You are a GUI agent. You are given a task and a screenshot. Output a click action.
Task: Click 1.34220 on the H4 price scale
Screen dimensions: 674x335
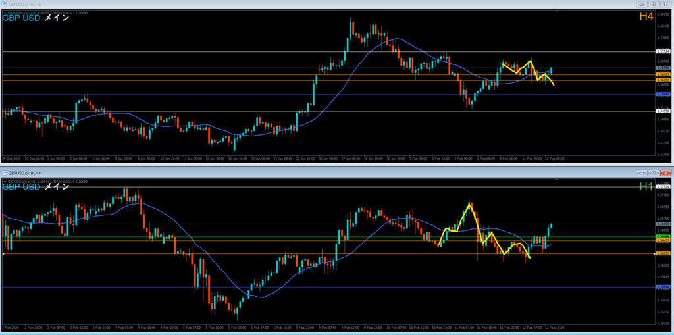[663, 131]
